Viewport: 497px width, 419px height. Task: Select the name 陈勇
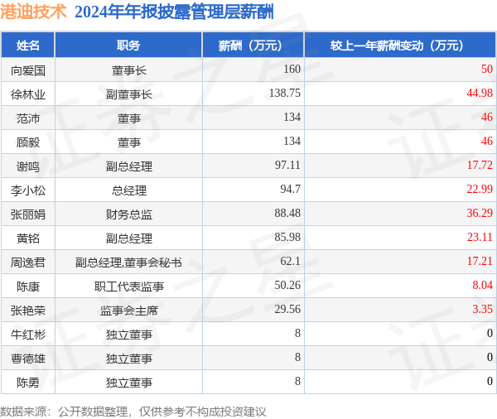[28, 383]
